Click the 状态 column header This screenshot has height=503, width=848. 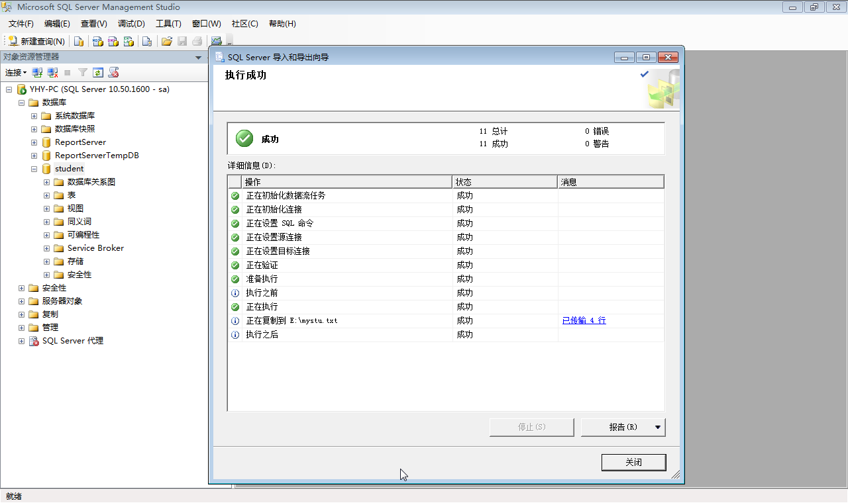[505, 182]
